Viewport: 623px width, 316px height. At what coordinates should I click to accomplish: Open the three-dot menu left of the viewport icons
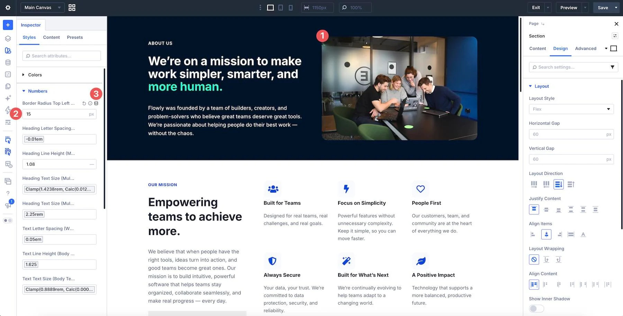(260, 8)
